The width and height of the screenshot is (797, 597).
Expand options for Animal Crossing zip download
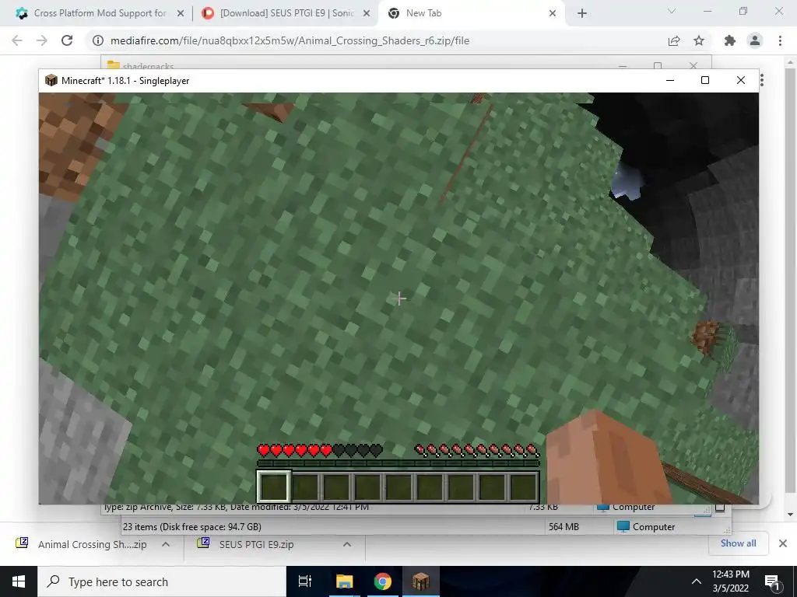(x=165, y=544)
